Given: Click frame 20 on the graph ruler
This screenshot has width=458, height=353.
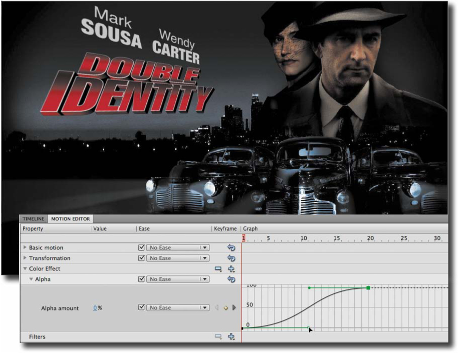Looking at the screenshot, I should (x=370, y=238).
